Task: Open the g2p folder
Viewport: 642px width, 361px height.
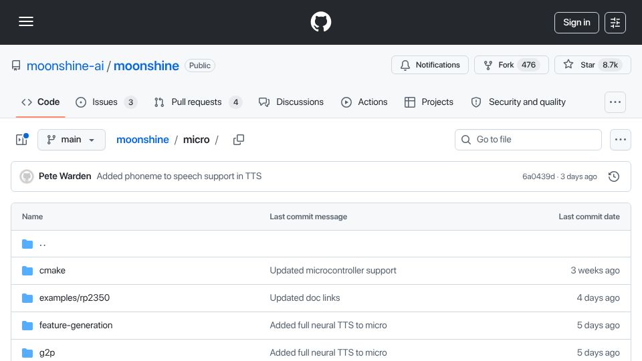Action: [47, 353]
